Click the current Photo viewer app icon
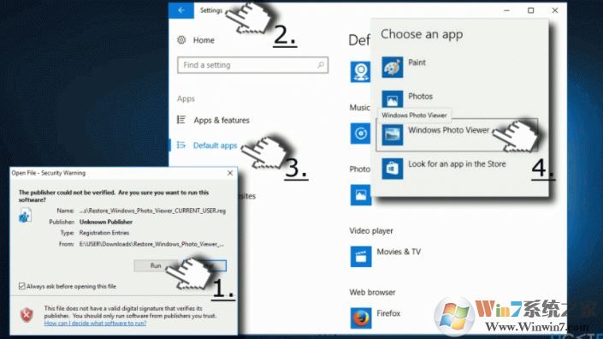 360,195
